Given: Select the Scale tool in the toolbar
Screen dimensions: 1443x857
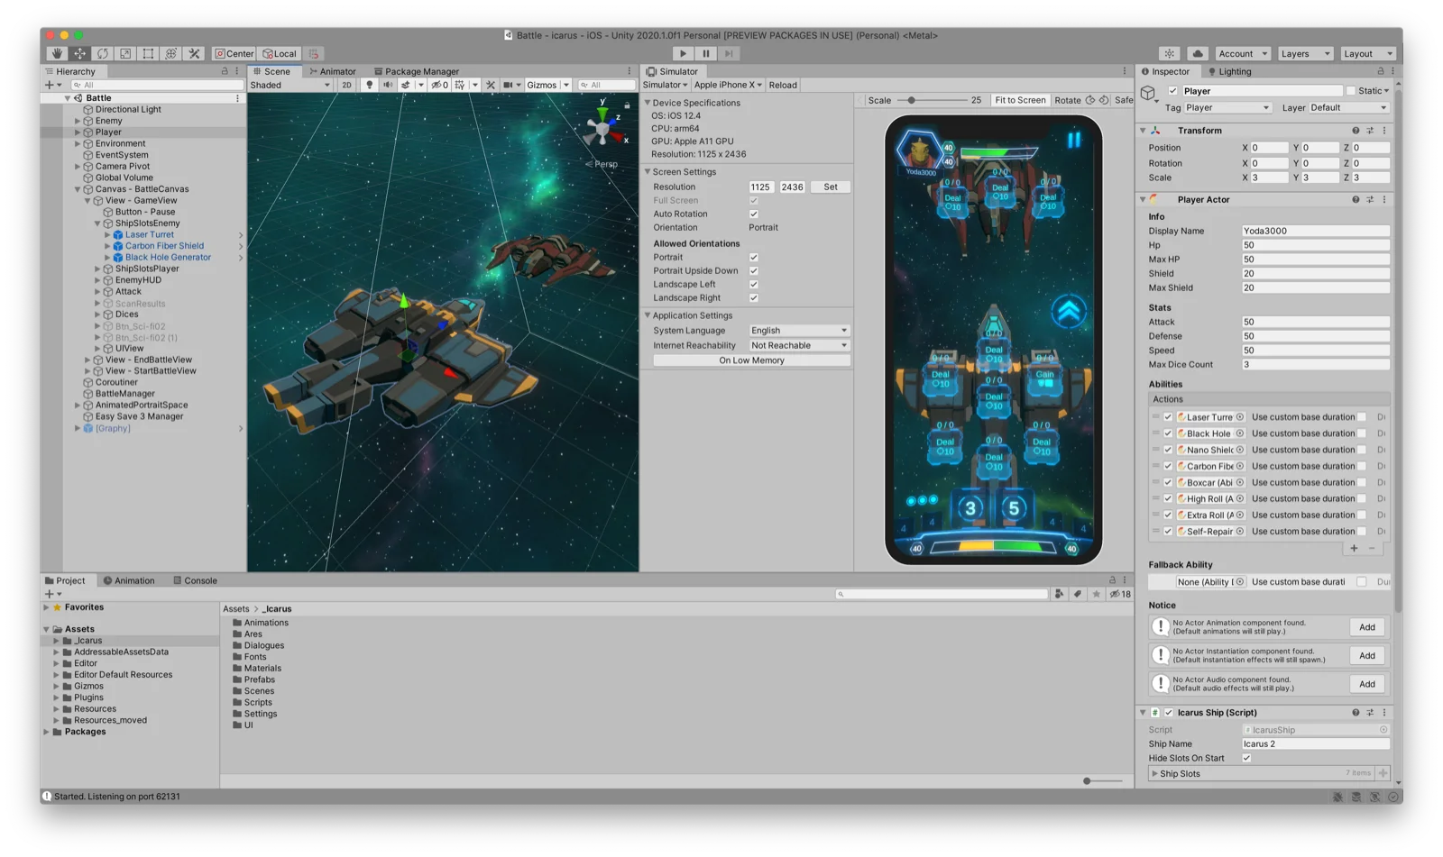Looking at the screenshot, I should point(125,53).
